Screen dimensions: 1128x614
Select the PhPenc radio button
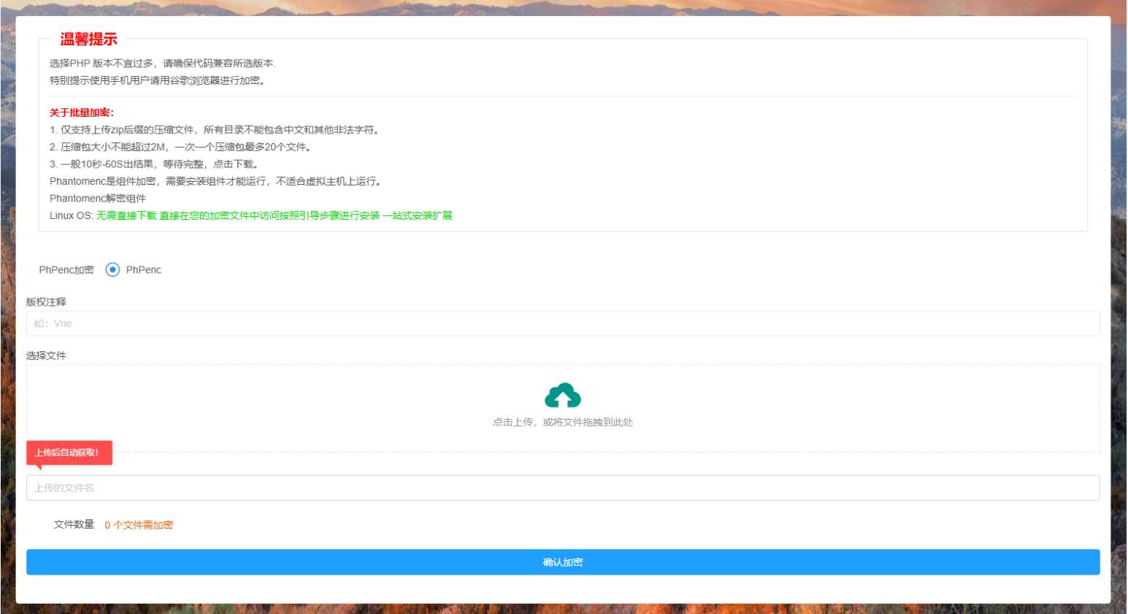112,269
